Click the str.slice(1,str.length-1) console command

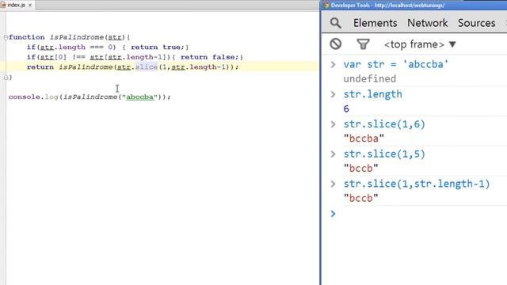point(417,184)
